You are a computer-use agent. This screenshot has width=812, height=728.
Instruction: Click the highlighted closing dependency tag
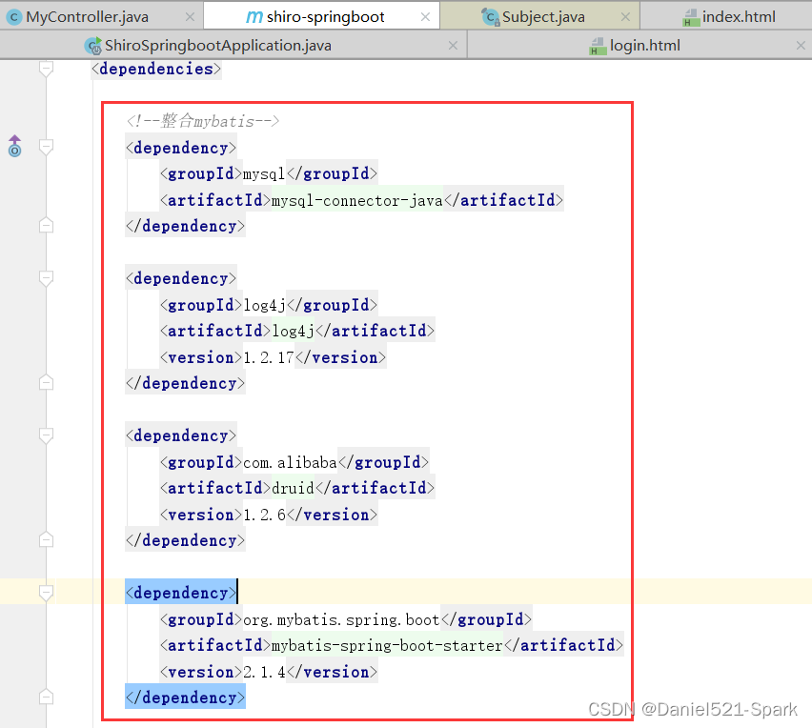pos(186,698)
